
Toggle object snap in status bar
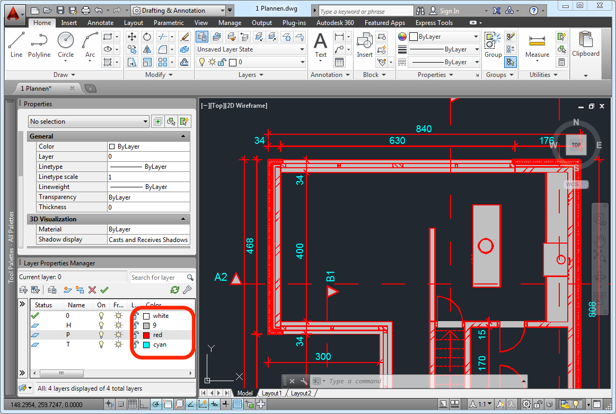tap(168, 404)
